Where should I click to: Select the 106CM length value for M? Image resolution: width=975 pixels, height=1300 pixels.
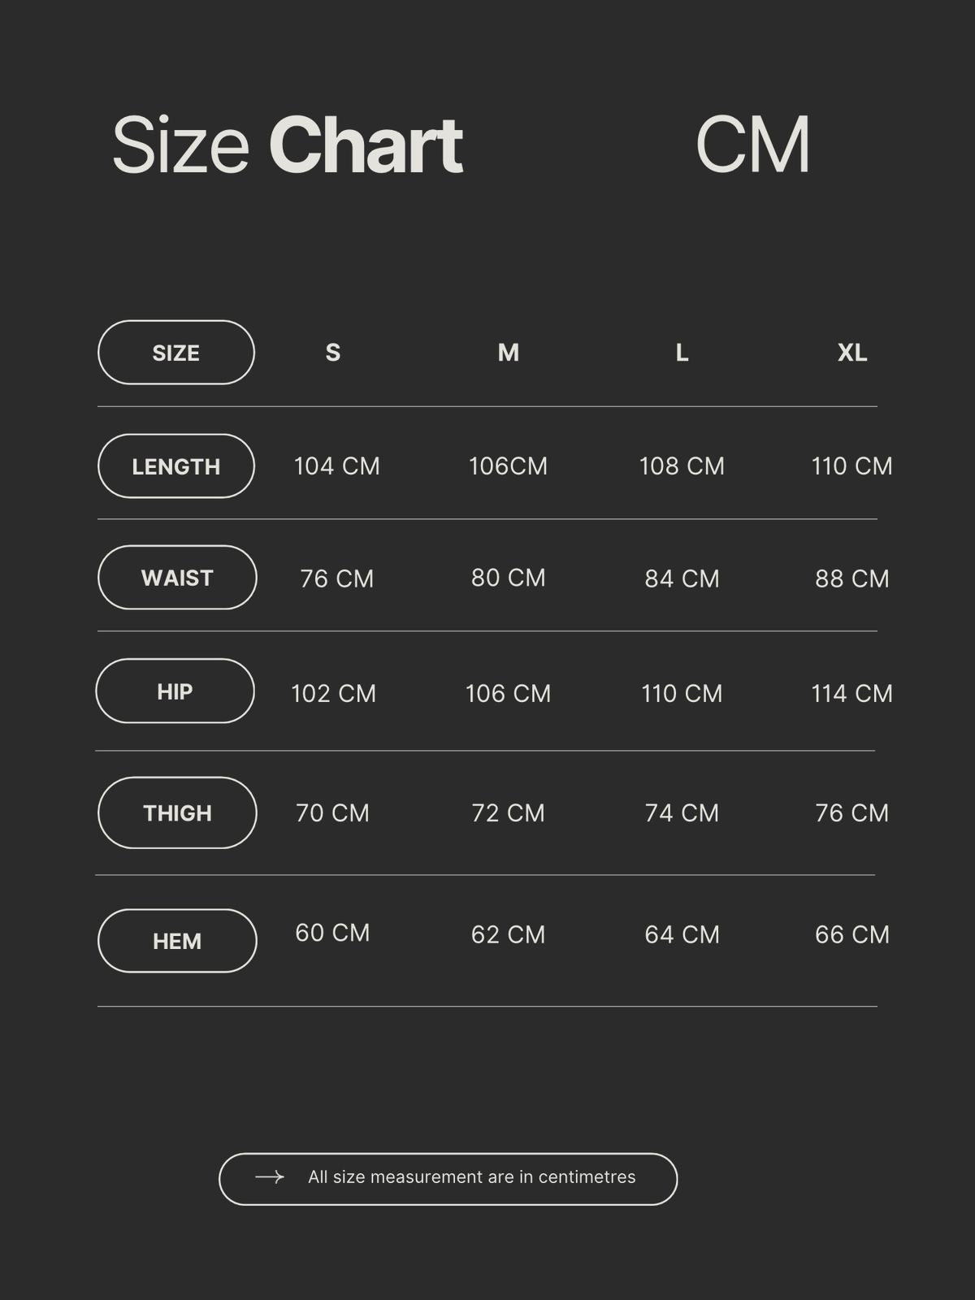click(509, 466)
